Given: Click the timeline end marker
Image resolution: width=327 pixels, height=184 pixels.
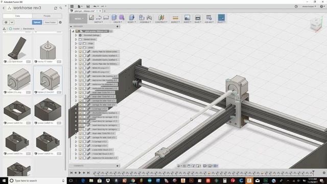Looking at the screenshot, I should point(313,172).
